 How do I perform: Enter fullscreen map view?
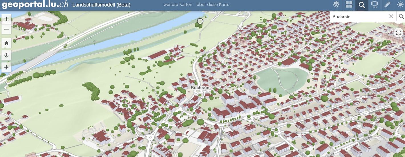[398, 33]
